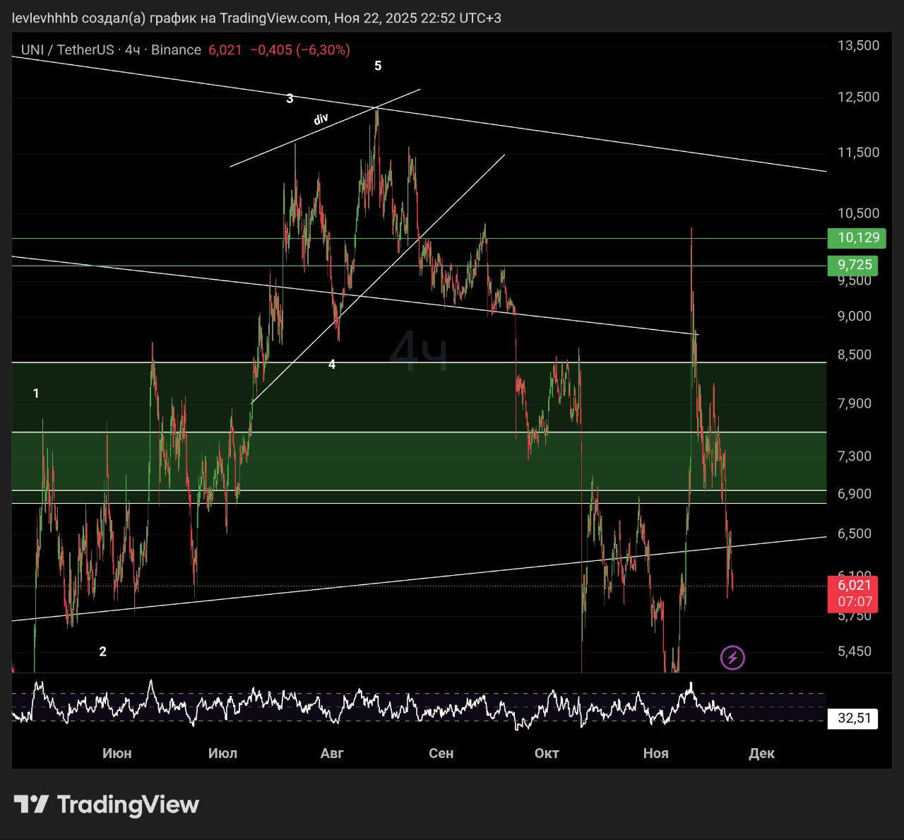This screenshot has height=840, width=904.
Task: Open the 4ч timeframe in the legend
Action: 132,49
